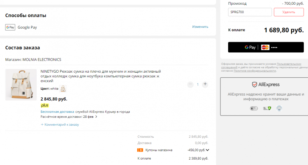308x165 pixels.
Task: Expand the estimated delivery time details
Action: coord(96,117)
